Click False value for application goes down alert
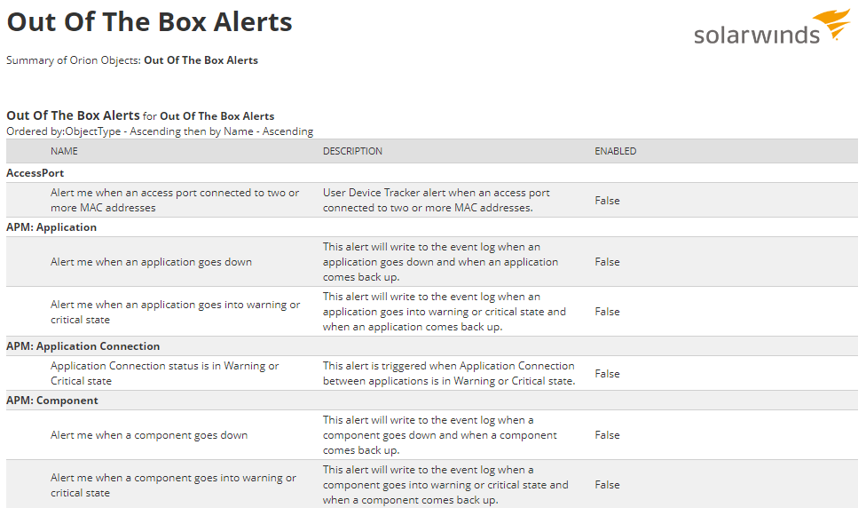This screenshot has height=508, width=866. [607, 262]
